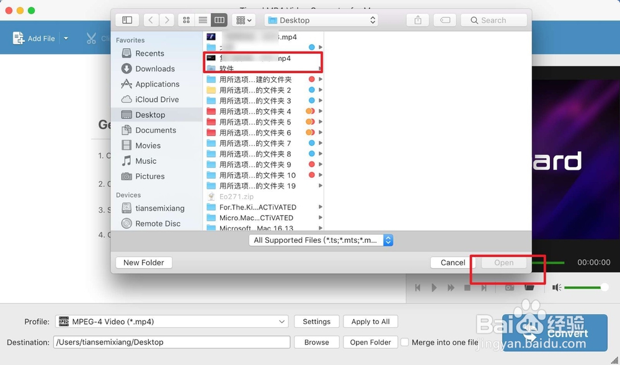The image size is (620, 365).
Task: Go forward with the right chevron button
Action: pyautogui.click(x=167, y=20)
